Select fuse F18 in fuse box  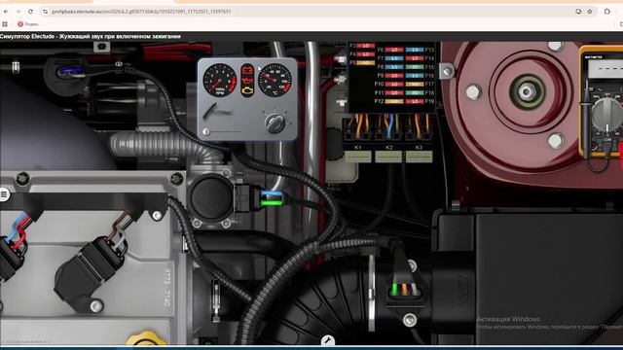pyautogui.click(x=415, y=93)
